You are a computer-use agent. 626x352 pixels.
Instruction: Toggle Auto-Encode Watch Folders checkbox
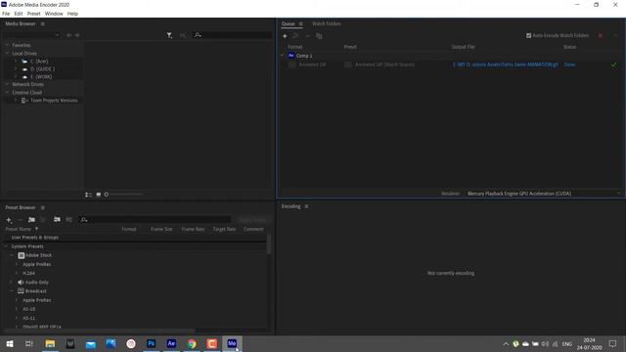pos(528,35)
